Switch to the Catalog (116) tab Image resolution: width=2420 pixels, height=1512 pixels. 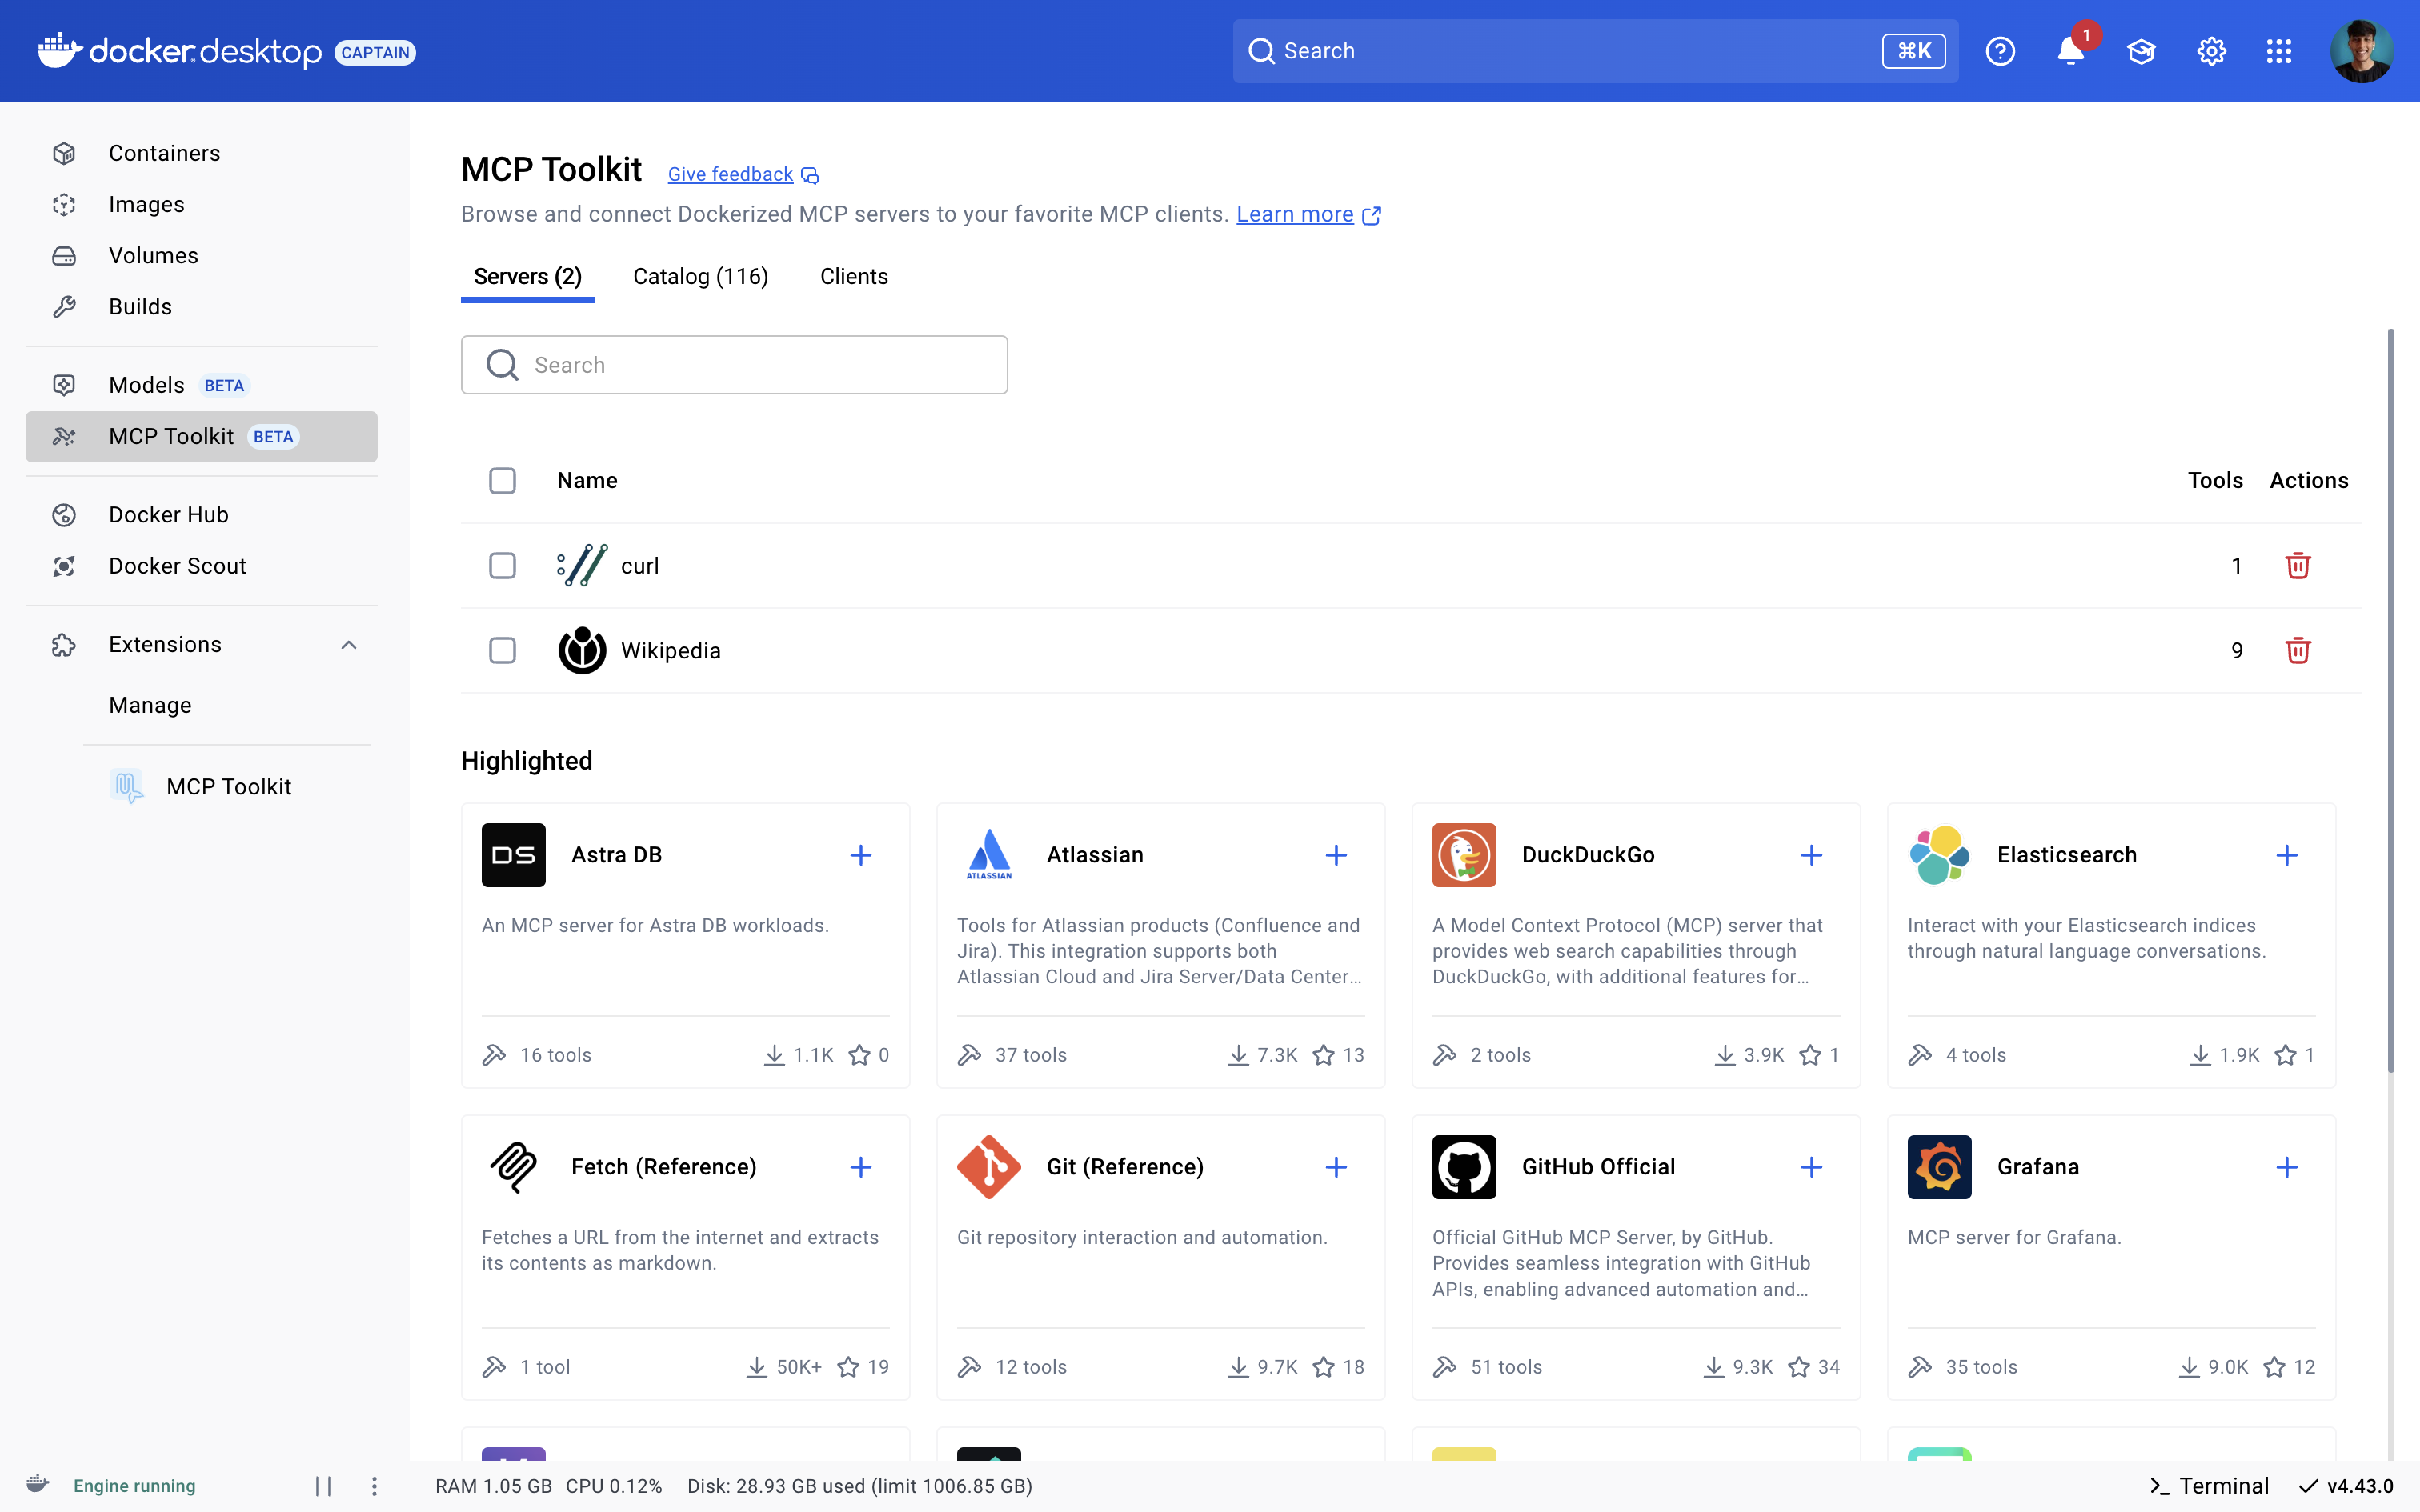coord(700,276)
